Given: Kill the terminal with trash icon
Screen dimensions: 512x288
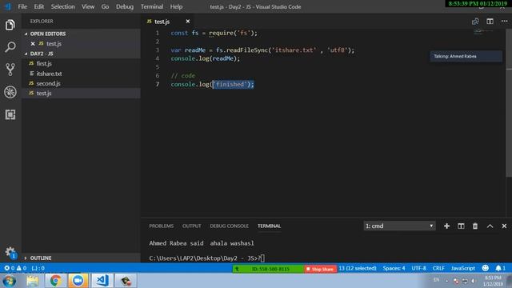Looking at the screenshot, I should click(475, 226).
